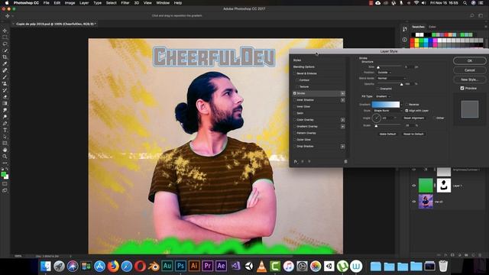The image size is (489, 275).
Task: Select the Rectangular Marquee tool
Action: 5,37
